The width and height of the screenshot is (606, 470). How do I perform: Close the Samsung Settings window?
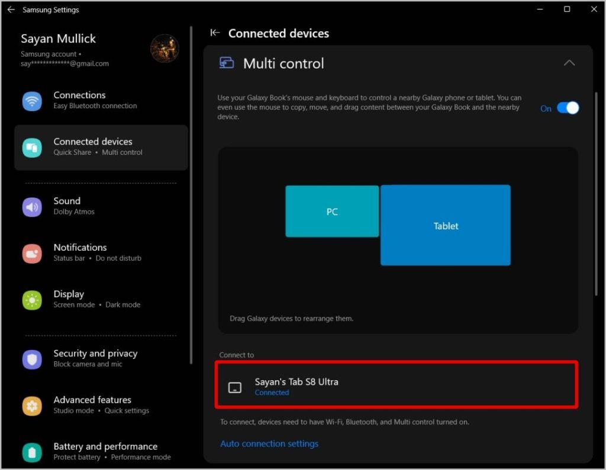594,9
